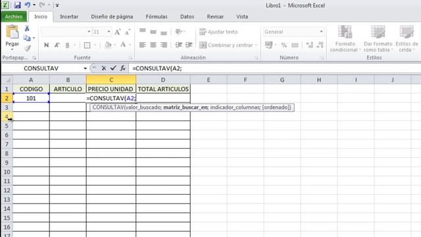Align cell content to the middle vertically
This screenshot has width=421, height=237.
click(153, 32)
